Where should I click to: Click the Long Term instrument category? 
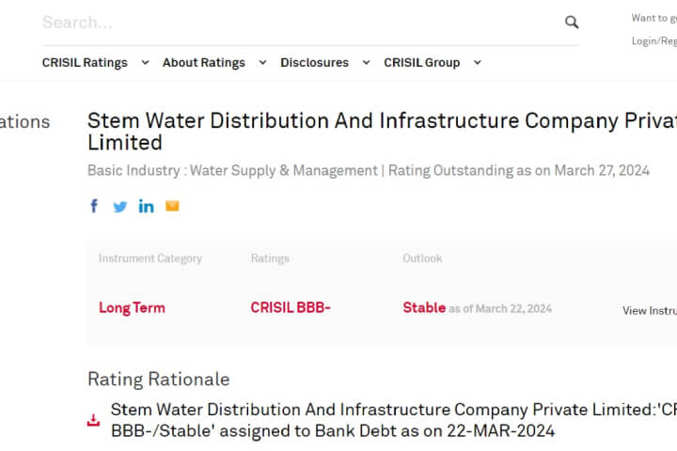133,308
